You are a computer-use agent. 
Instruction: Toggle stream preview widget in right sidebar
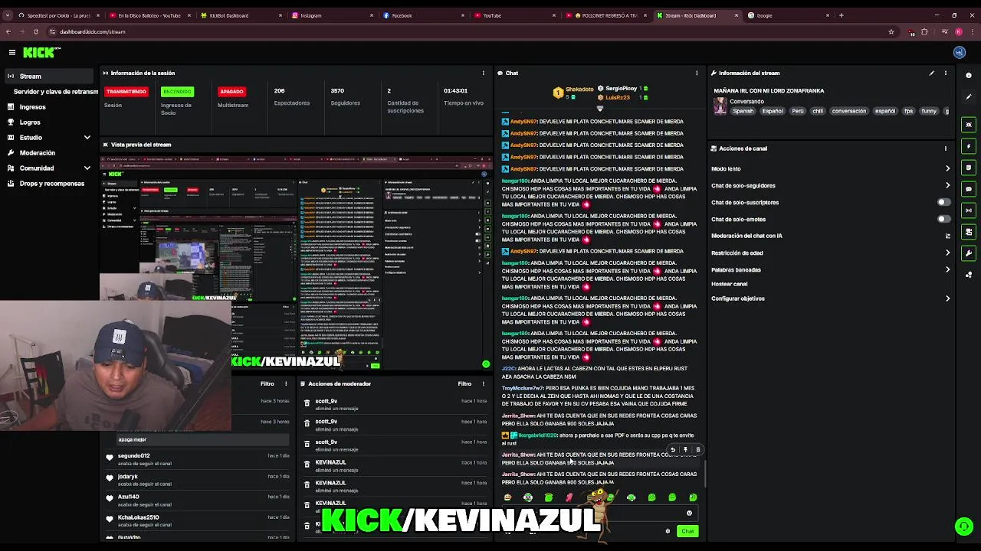click(x=969, y=125)
